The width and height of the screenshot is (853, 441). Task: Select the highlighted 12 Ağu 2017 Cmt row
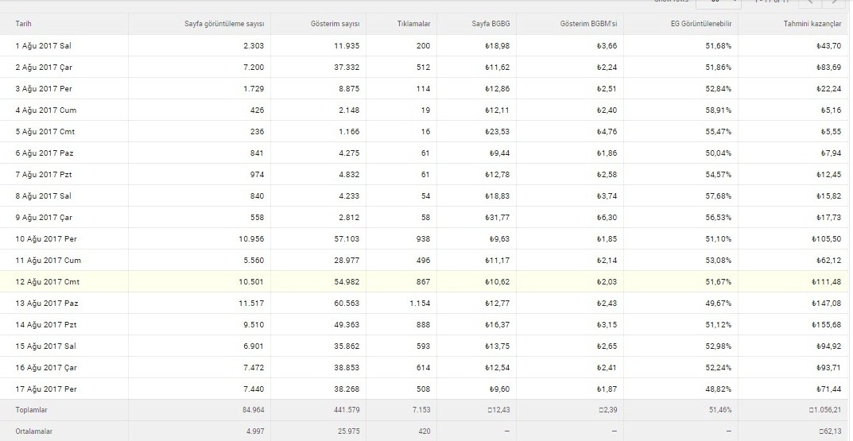(426, 281)
